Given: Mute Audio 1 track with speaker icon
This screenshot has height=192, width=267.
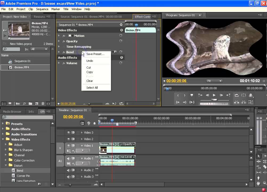Looking at the screenshot, I should coord(68,158).
